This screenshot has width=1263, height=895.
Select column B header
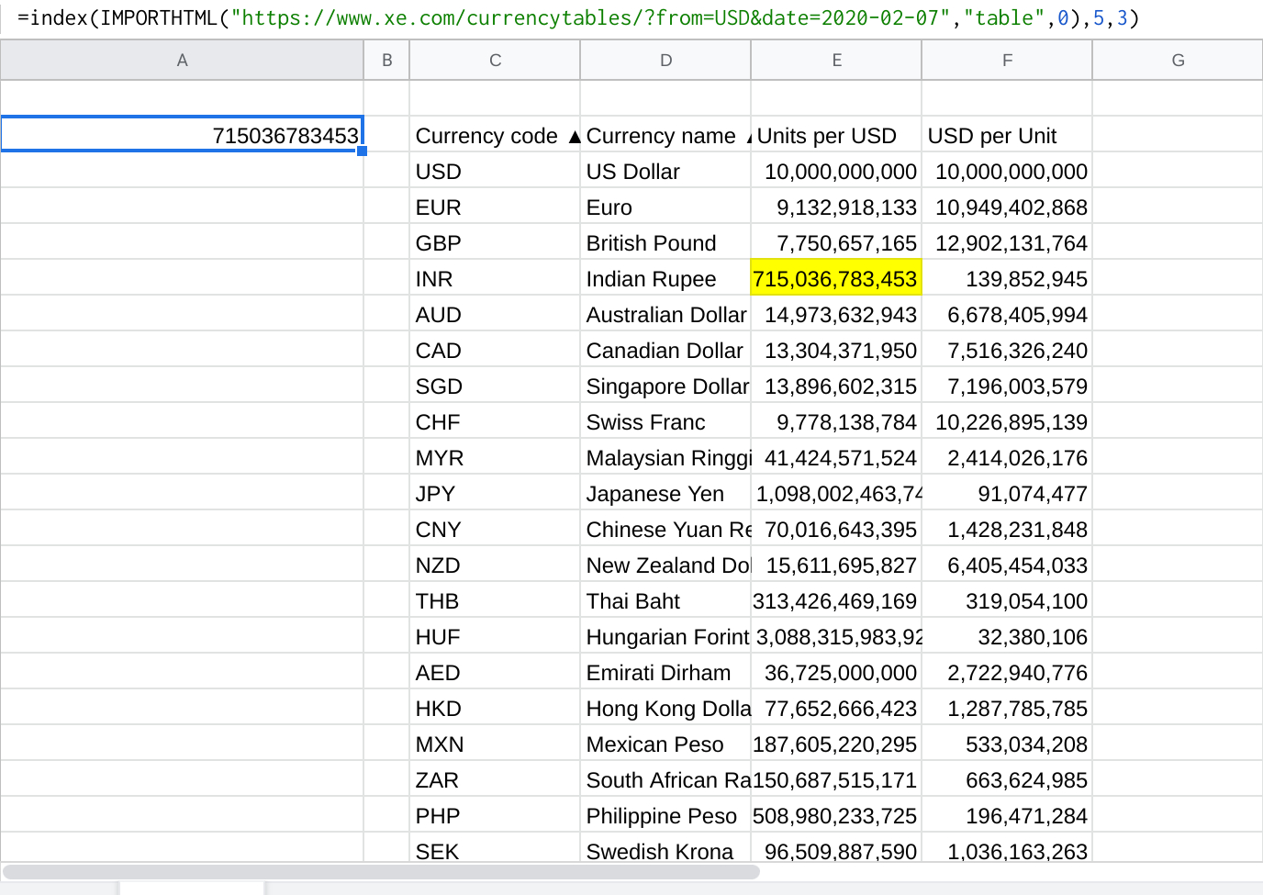(x=387, y=60)
